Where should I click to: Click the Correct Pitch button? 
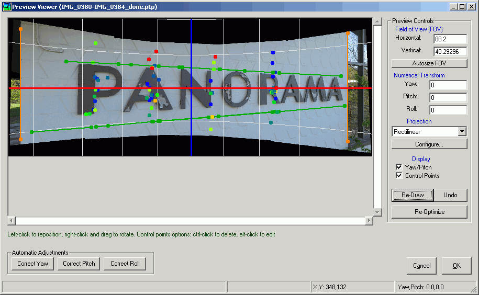point(79,264)
